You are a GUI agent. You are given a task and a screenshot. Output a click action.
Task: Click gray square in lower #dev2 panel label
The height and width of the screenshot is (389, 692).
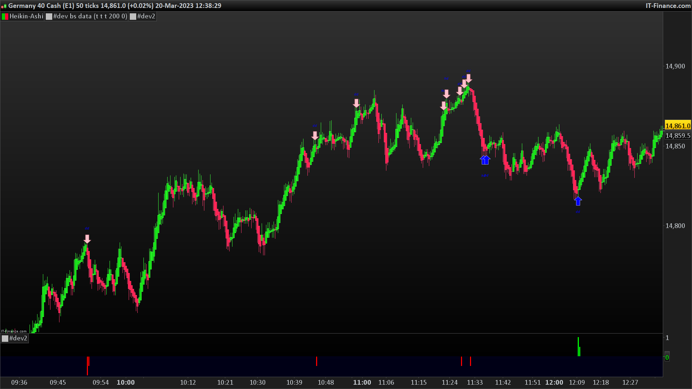5,339
